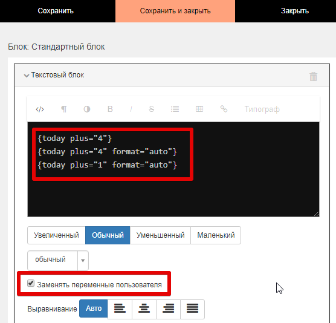Toggle the HTML source code view icon
The height and width of the screenshot is (323, 336).
pyautogui.click(x=40, y=109)
